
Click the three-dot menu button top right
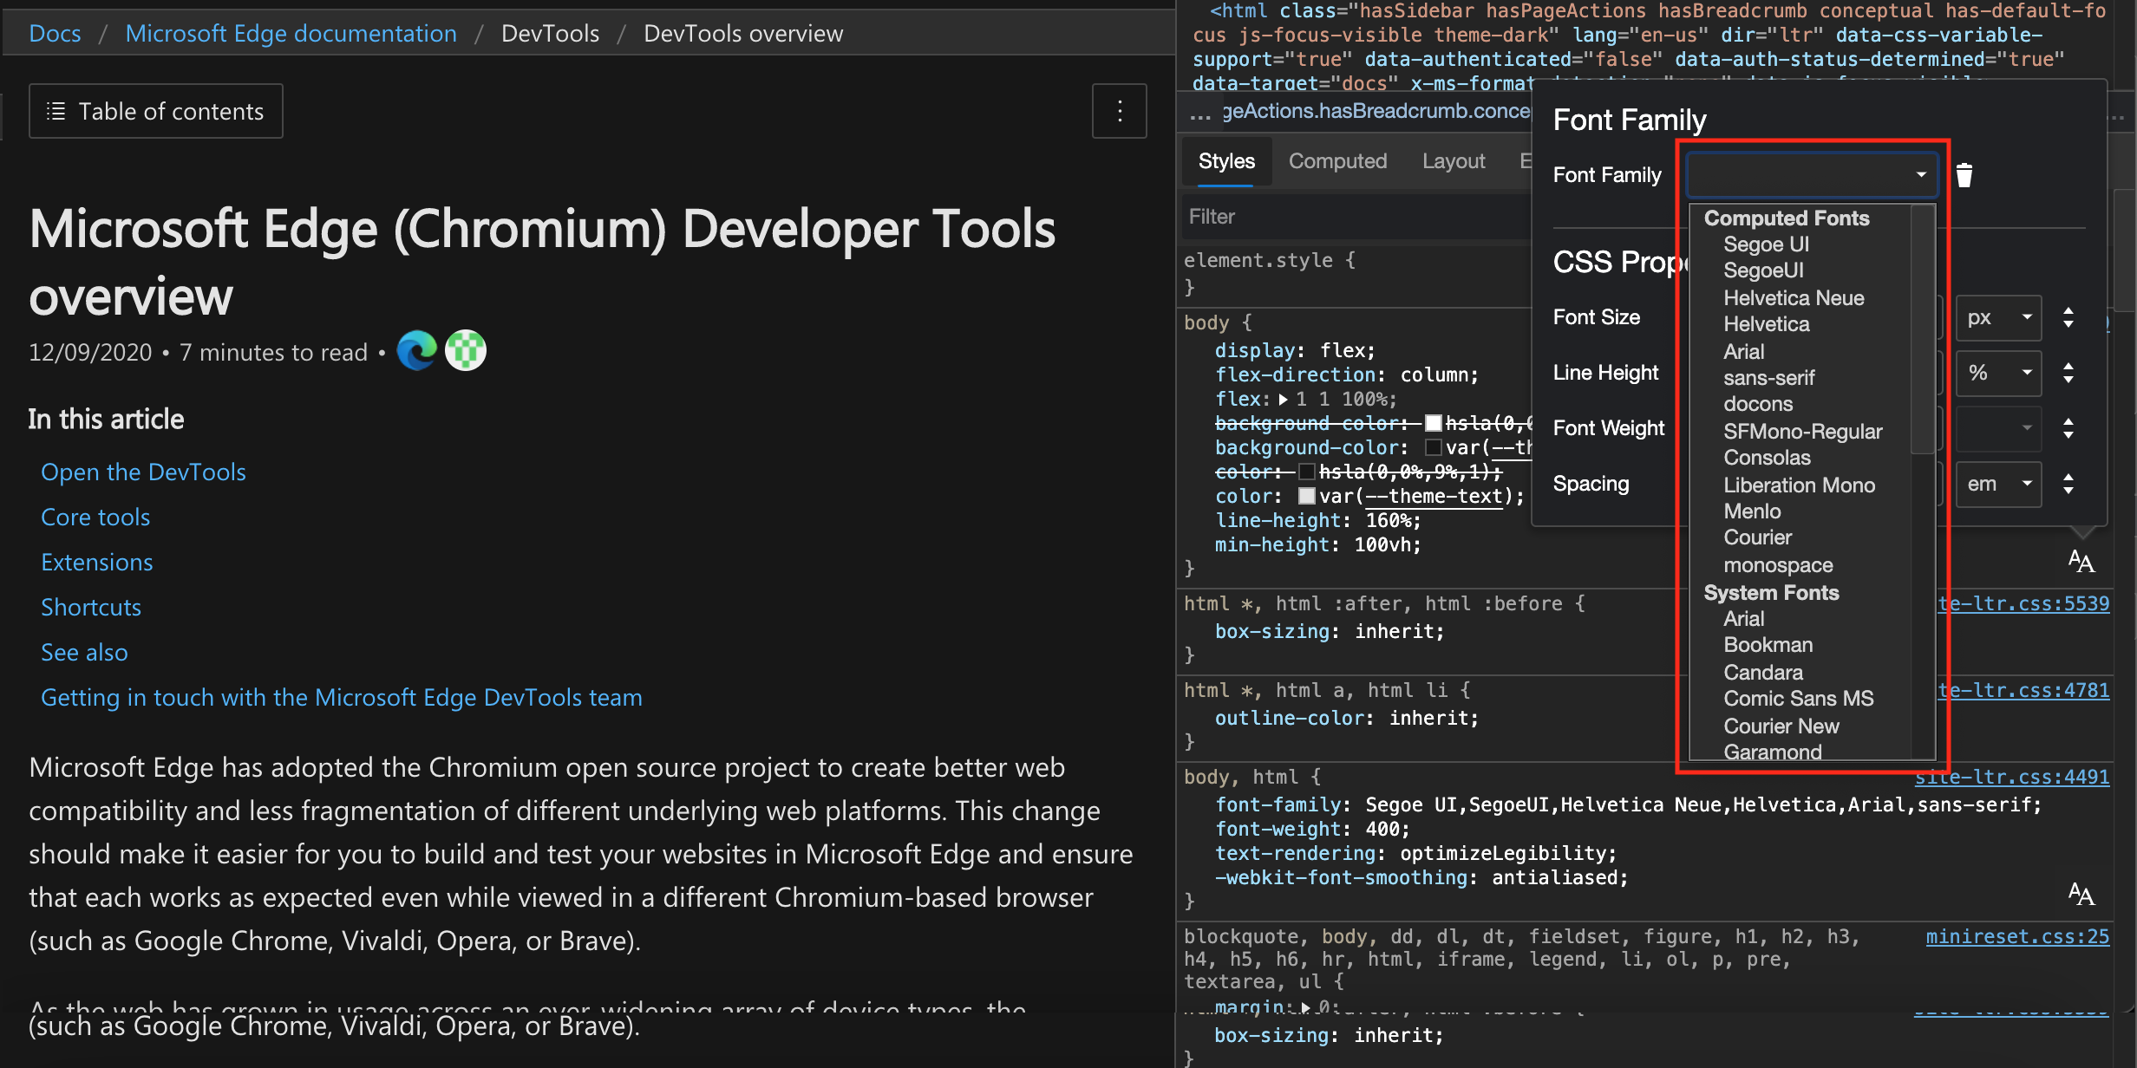tap(1119, 110)
